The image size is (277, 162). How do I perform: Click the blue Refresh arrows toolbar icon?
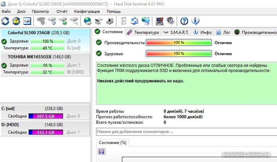click(5, 21)
